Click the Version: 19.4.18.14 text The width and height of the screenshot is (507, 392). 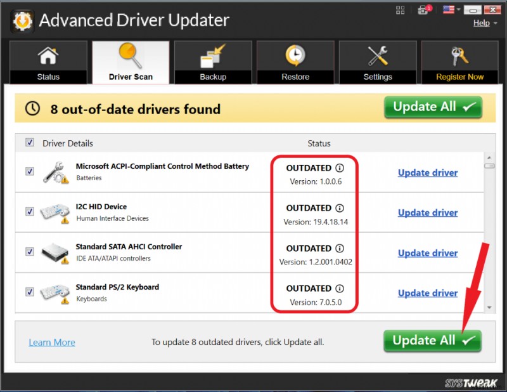pos(316,222)
